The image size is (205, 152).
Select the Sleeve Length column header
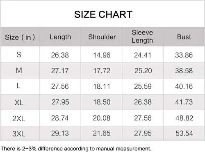[x=142, y=37]
